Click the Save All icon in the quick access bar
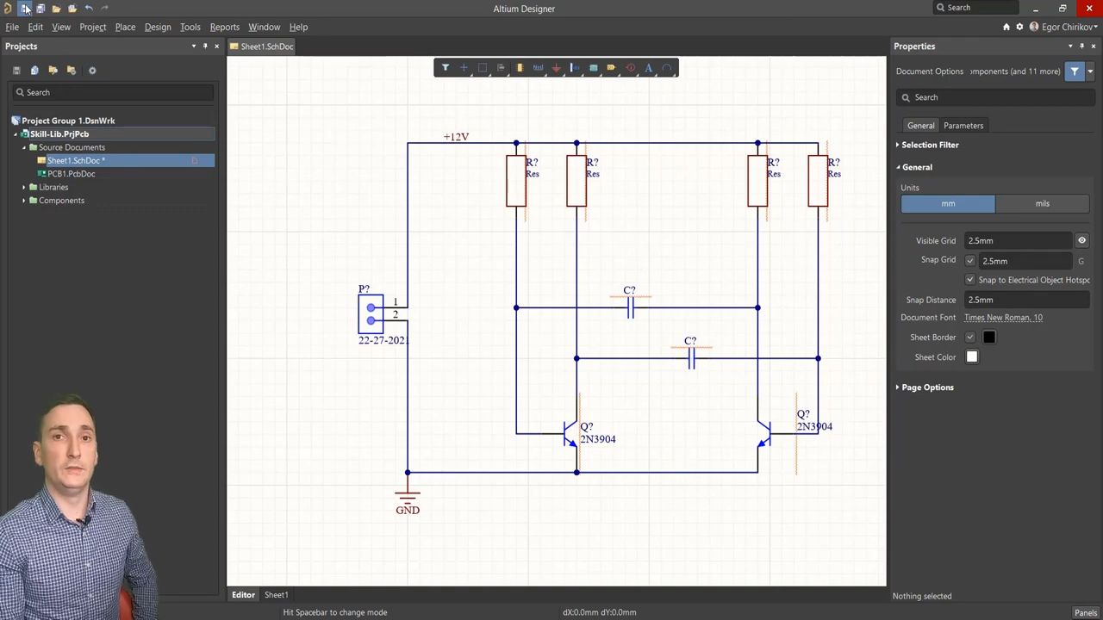This screenshot has width=1103, height=620. coord(41,9)
